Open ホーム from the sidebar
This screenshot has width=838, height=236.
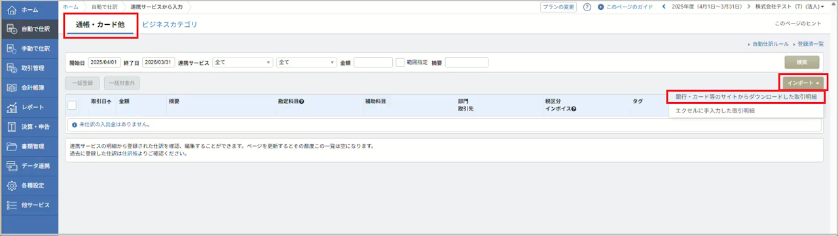pyautogui.click(x=29, y=10)
